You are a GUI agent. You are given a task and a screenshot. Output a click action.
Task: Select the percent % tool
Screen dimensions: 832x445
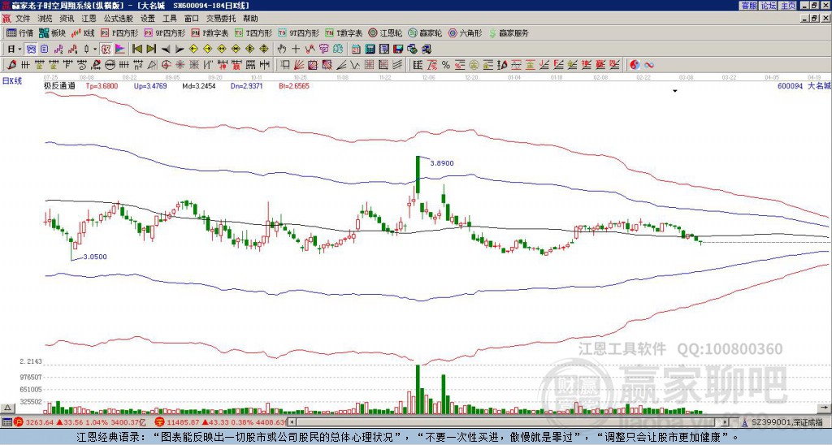click(446, 65)
